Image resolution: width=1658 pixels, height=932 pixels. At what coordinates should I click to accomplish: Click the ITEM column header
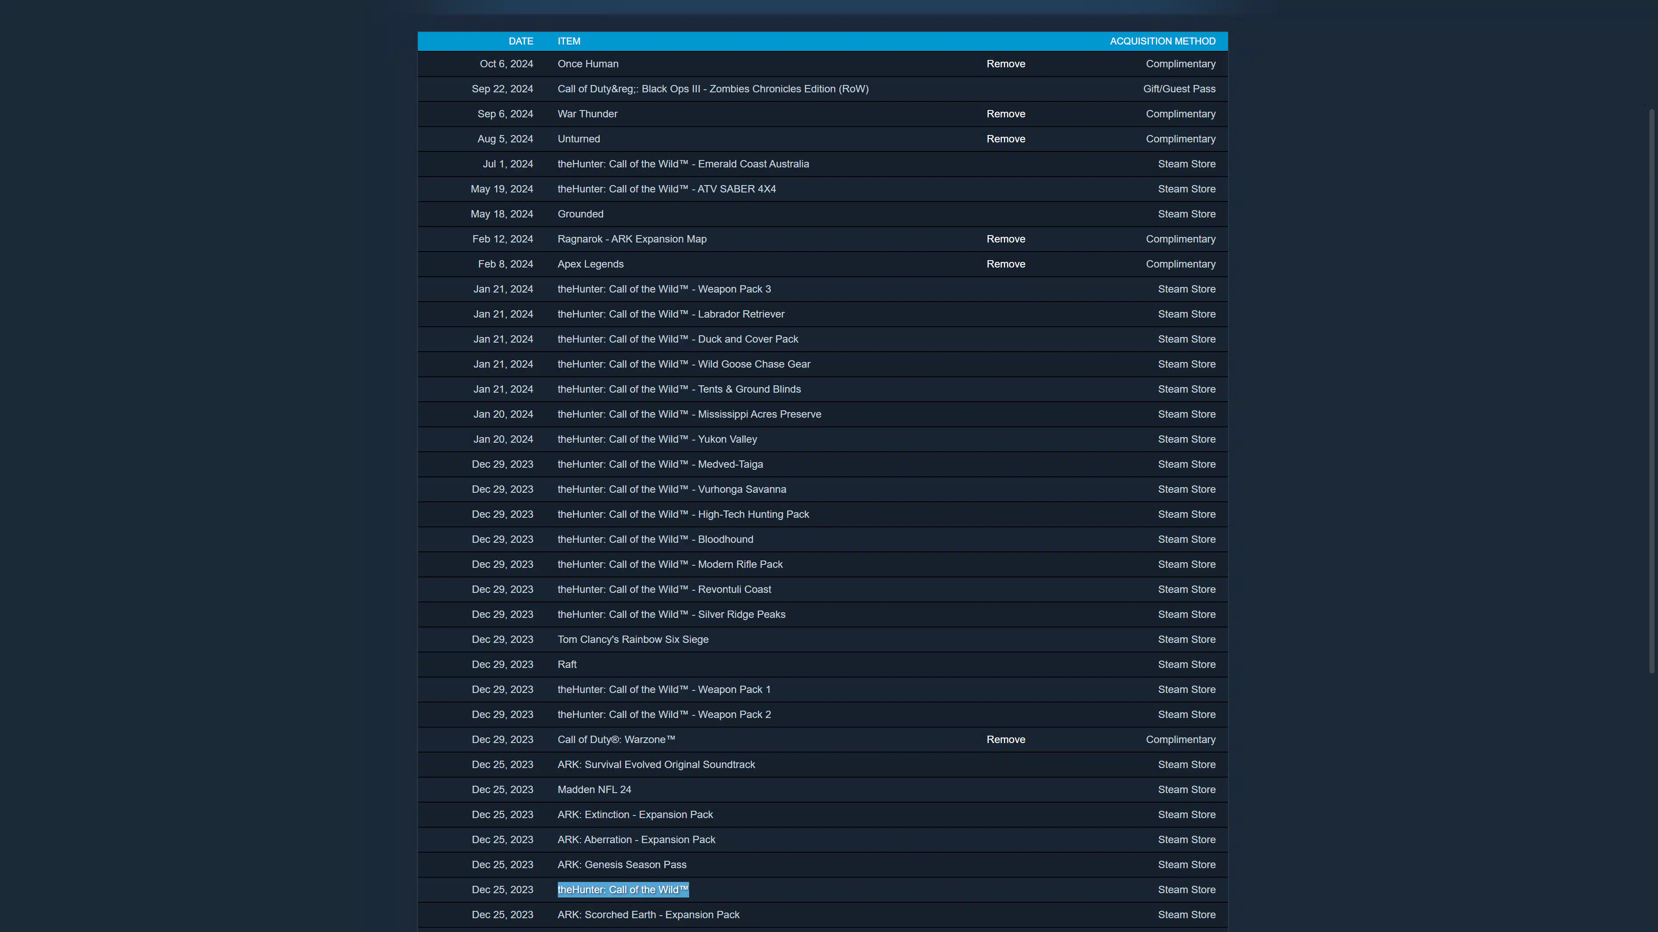pyautogui.click(x=569, y=41)
